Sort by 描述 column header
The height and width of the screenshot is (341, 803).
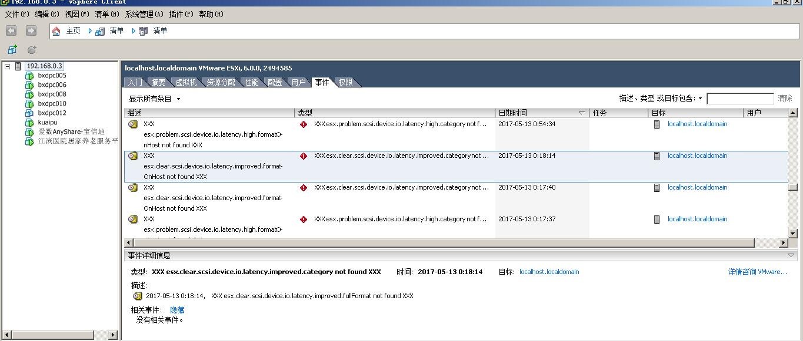pyautogui.click(x=210, y=113)
